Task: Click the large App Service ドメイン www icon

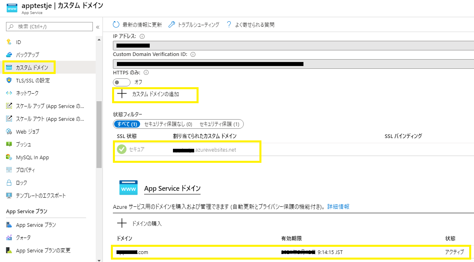Action: point(129,188)
